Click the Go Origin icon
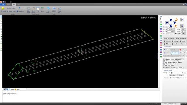Image resolution: width=187 pixels, height=105 pixels. (x=48, y=8)
